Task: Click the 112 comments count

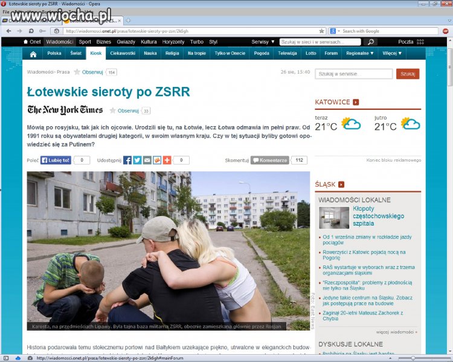Action: [300, 160]
